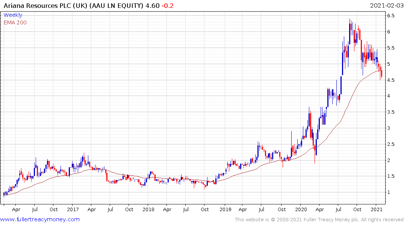Click the y-axis label '2.5'
This screenshot has width=404, height=225.
[x=390, y=144]
